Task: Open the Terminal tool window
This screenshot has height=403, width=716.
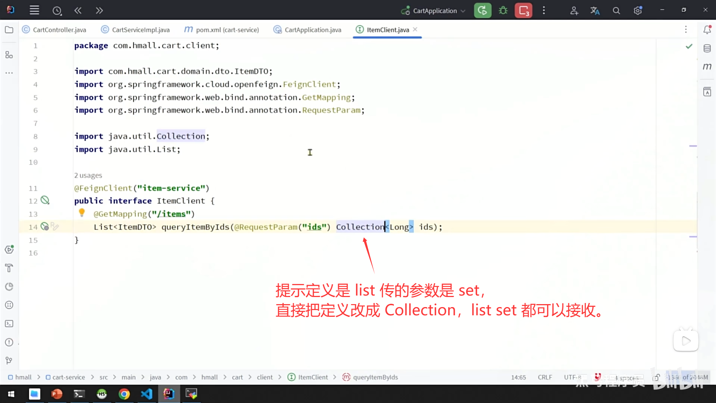Action: (x=9, y=324)
